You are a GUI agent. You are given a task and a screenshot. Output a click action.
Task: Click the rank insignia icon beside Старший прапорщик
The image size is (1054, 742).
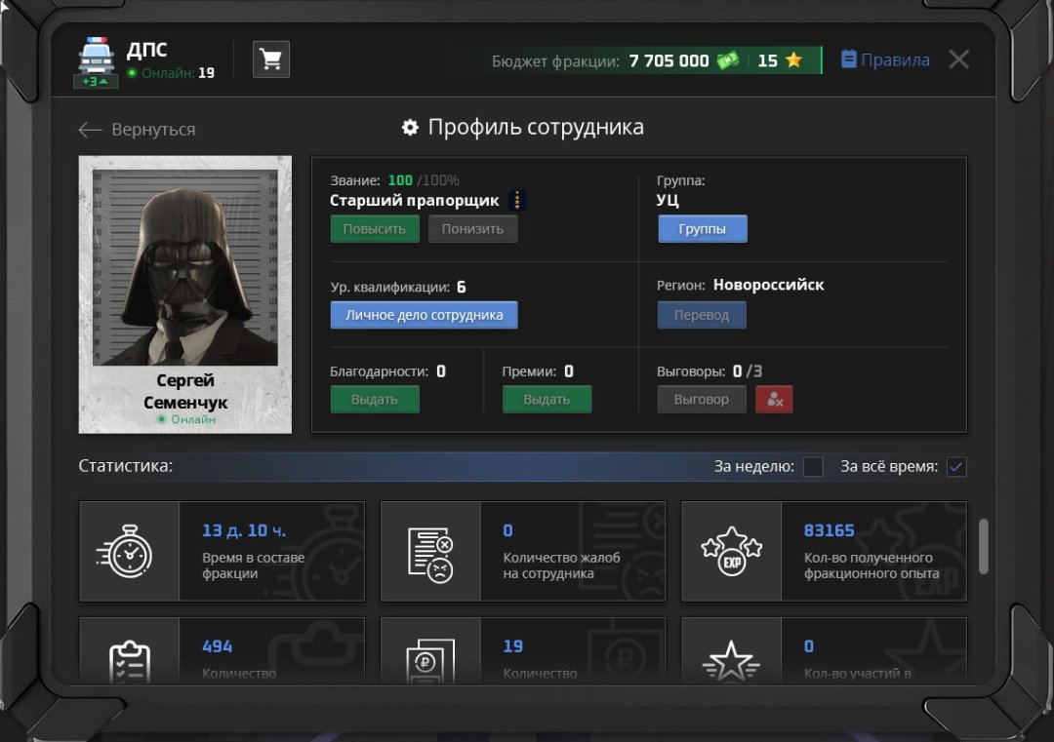[517, 201]
